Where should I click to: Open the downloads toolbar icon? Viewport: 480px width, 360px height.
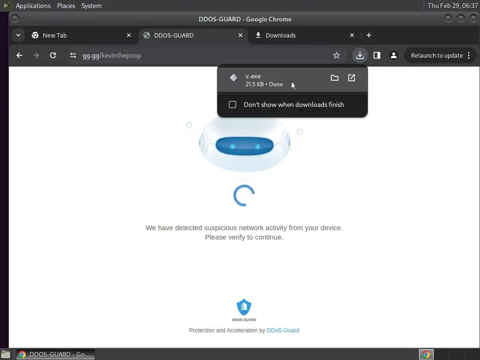(x=360, y=55)
